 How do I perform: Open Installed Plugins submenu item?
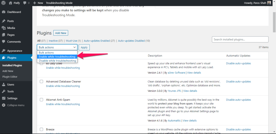tap(12, 65)
